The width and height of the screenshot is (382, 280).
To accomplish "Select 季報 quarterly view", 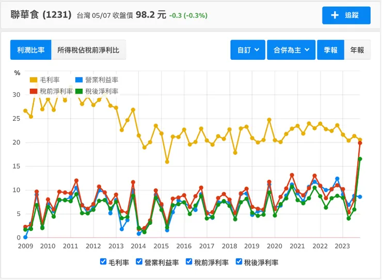I will coord(330,50).
